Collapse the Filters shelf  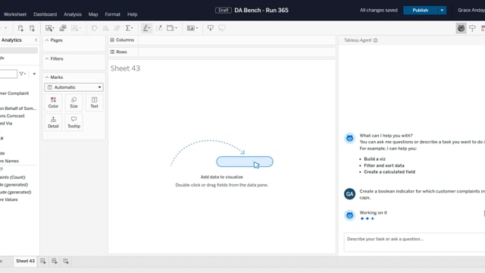47,59
